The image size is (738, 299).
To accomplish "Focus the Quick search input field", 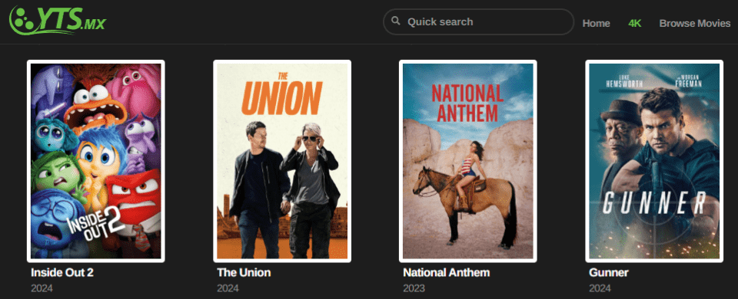I will pos(478,21).
